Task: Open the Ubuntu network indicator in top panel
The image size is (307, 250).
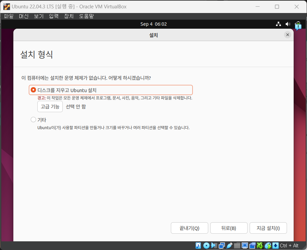Action: pos(278,24)
